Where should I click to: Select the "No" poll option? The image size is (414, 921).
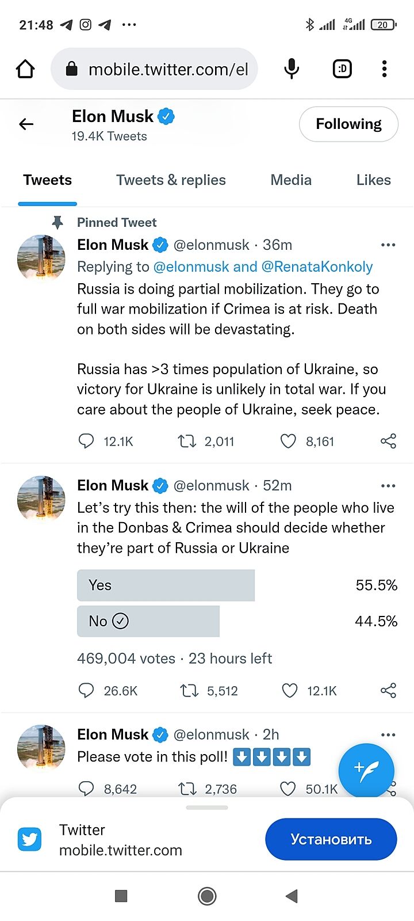[148, 621]
